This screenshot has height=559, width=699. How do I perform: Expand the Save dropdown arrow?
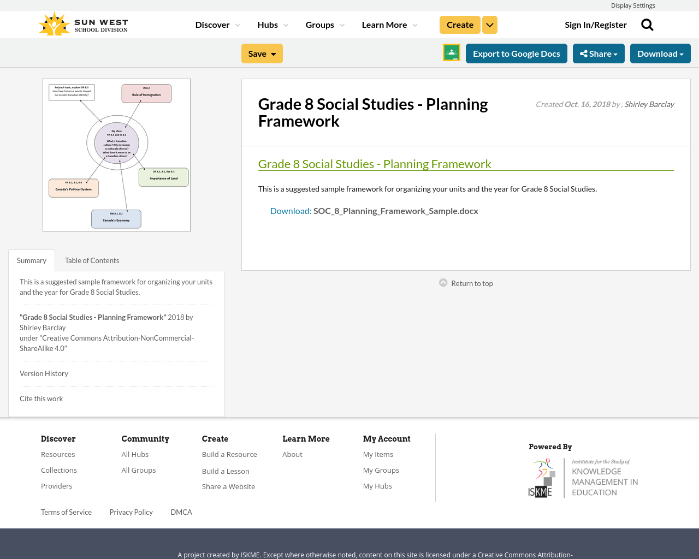pyautogui.click(x=273, y=53)
